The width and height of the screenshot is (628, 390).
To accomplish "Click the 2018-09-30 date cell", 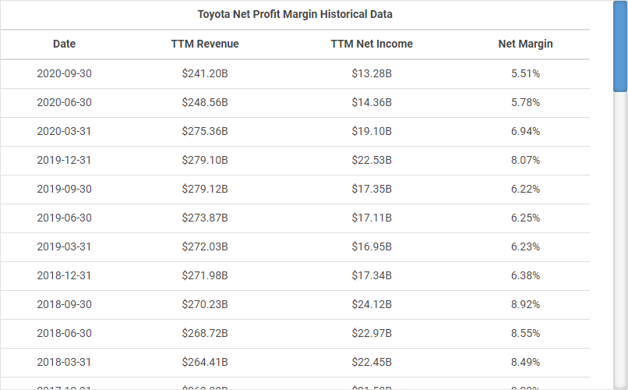I will tap(64, 305).
